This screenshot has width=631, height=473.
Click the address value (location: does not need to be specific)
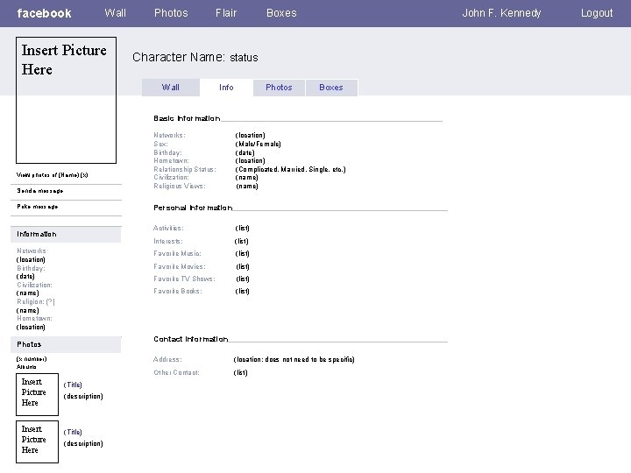tap(294, 359)
